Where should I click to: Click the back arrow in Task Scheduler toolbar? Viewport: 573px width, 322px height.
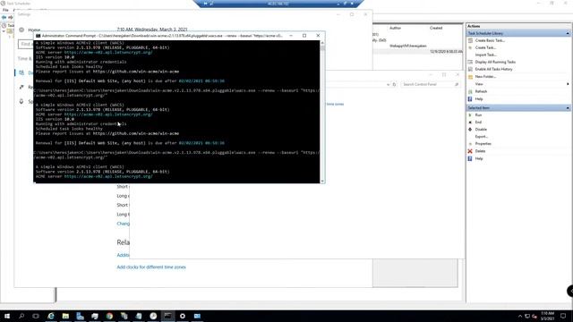point(4,17)
